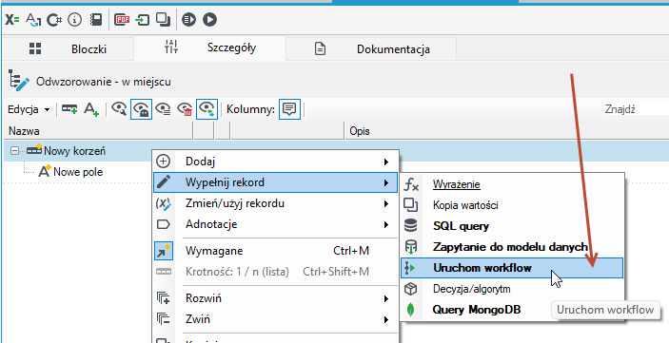
Task: Click the dark notebook icon in toolbar
Action: [96, 20]
